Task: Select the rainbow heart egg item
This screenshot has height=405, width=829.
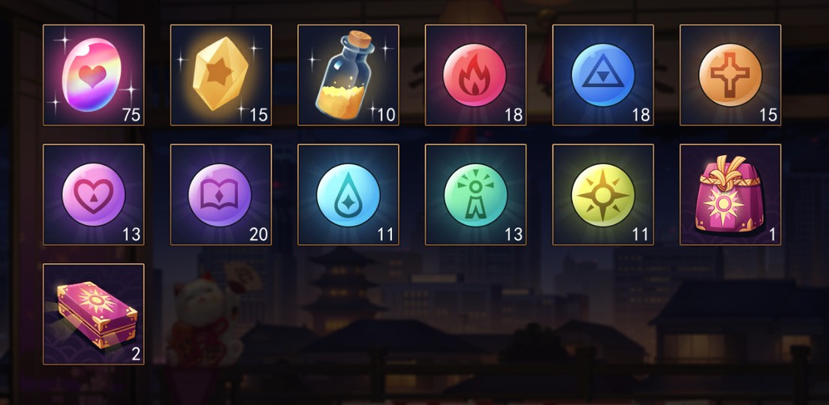Action: coord(94,75)
